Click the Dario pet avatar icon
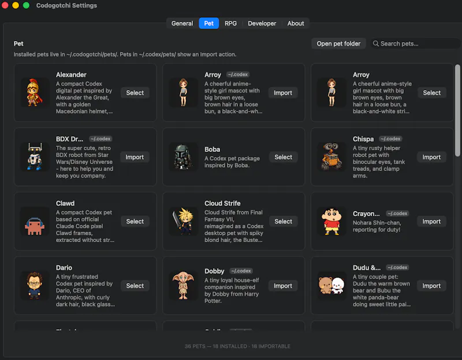The image size is (462, 360). click(35, 285)
